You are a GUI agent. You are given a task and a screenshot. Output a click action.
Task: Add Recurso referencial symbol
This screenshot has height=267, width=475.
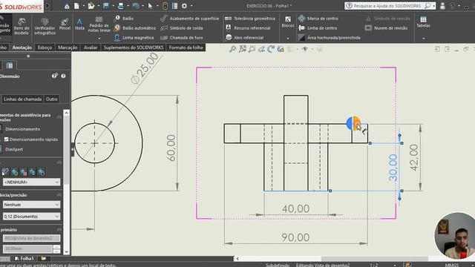pyautogui.click(x=248, y=28)
